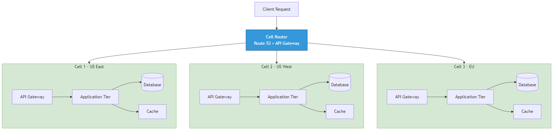
Task: Click the Database cylinder in Cell 2 US West
Action: coord(340,82)
